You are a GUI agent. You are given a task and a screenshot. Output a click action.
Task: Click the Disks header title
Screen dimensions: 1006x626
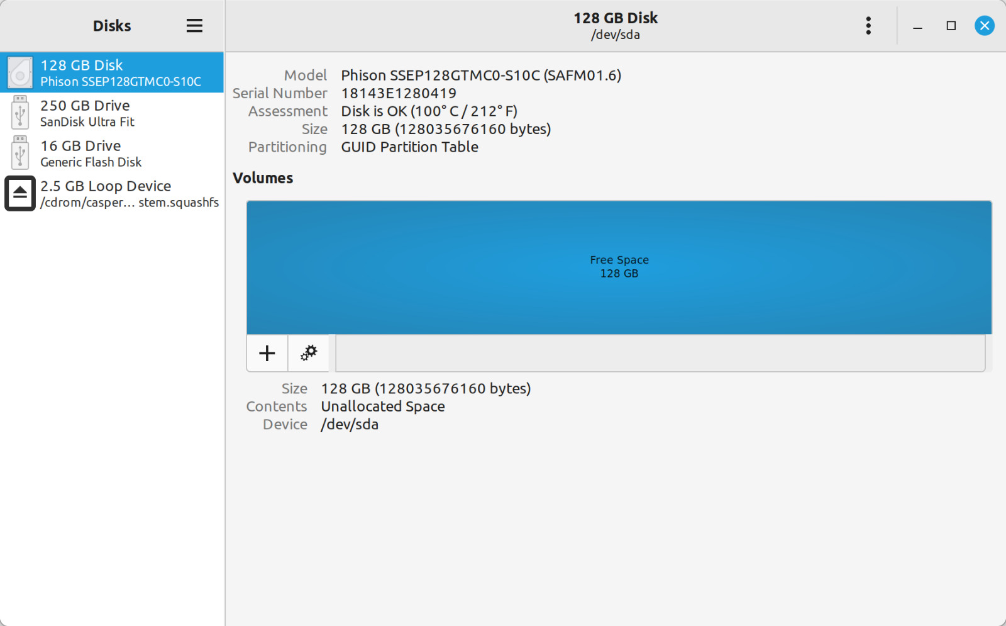tap(112, 26)
